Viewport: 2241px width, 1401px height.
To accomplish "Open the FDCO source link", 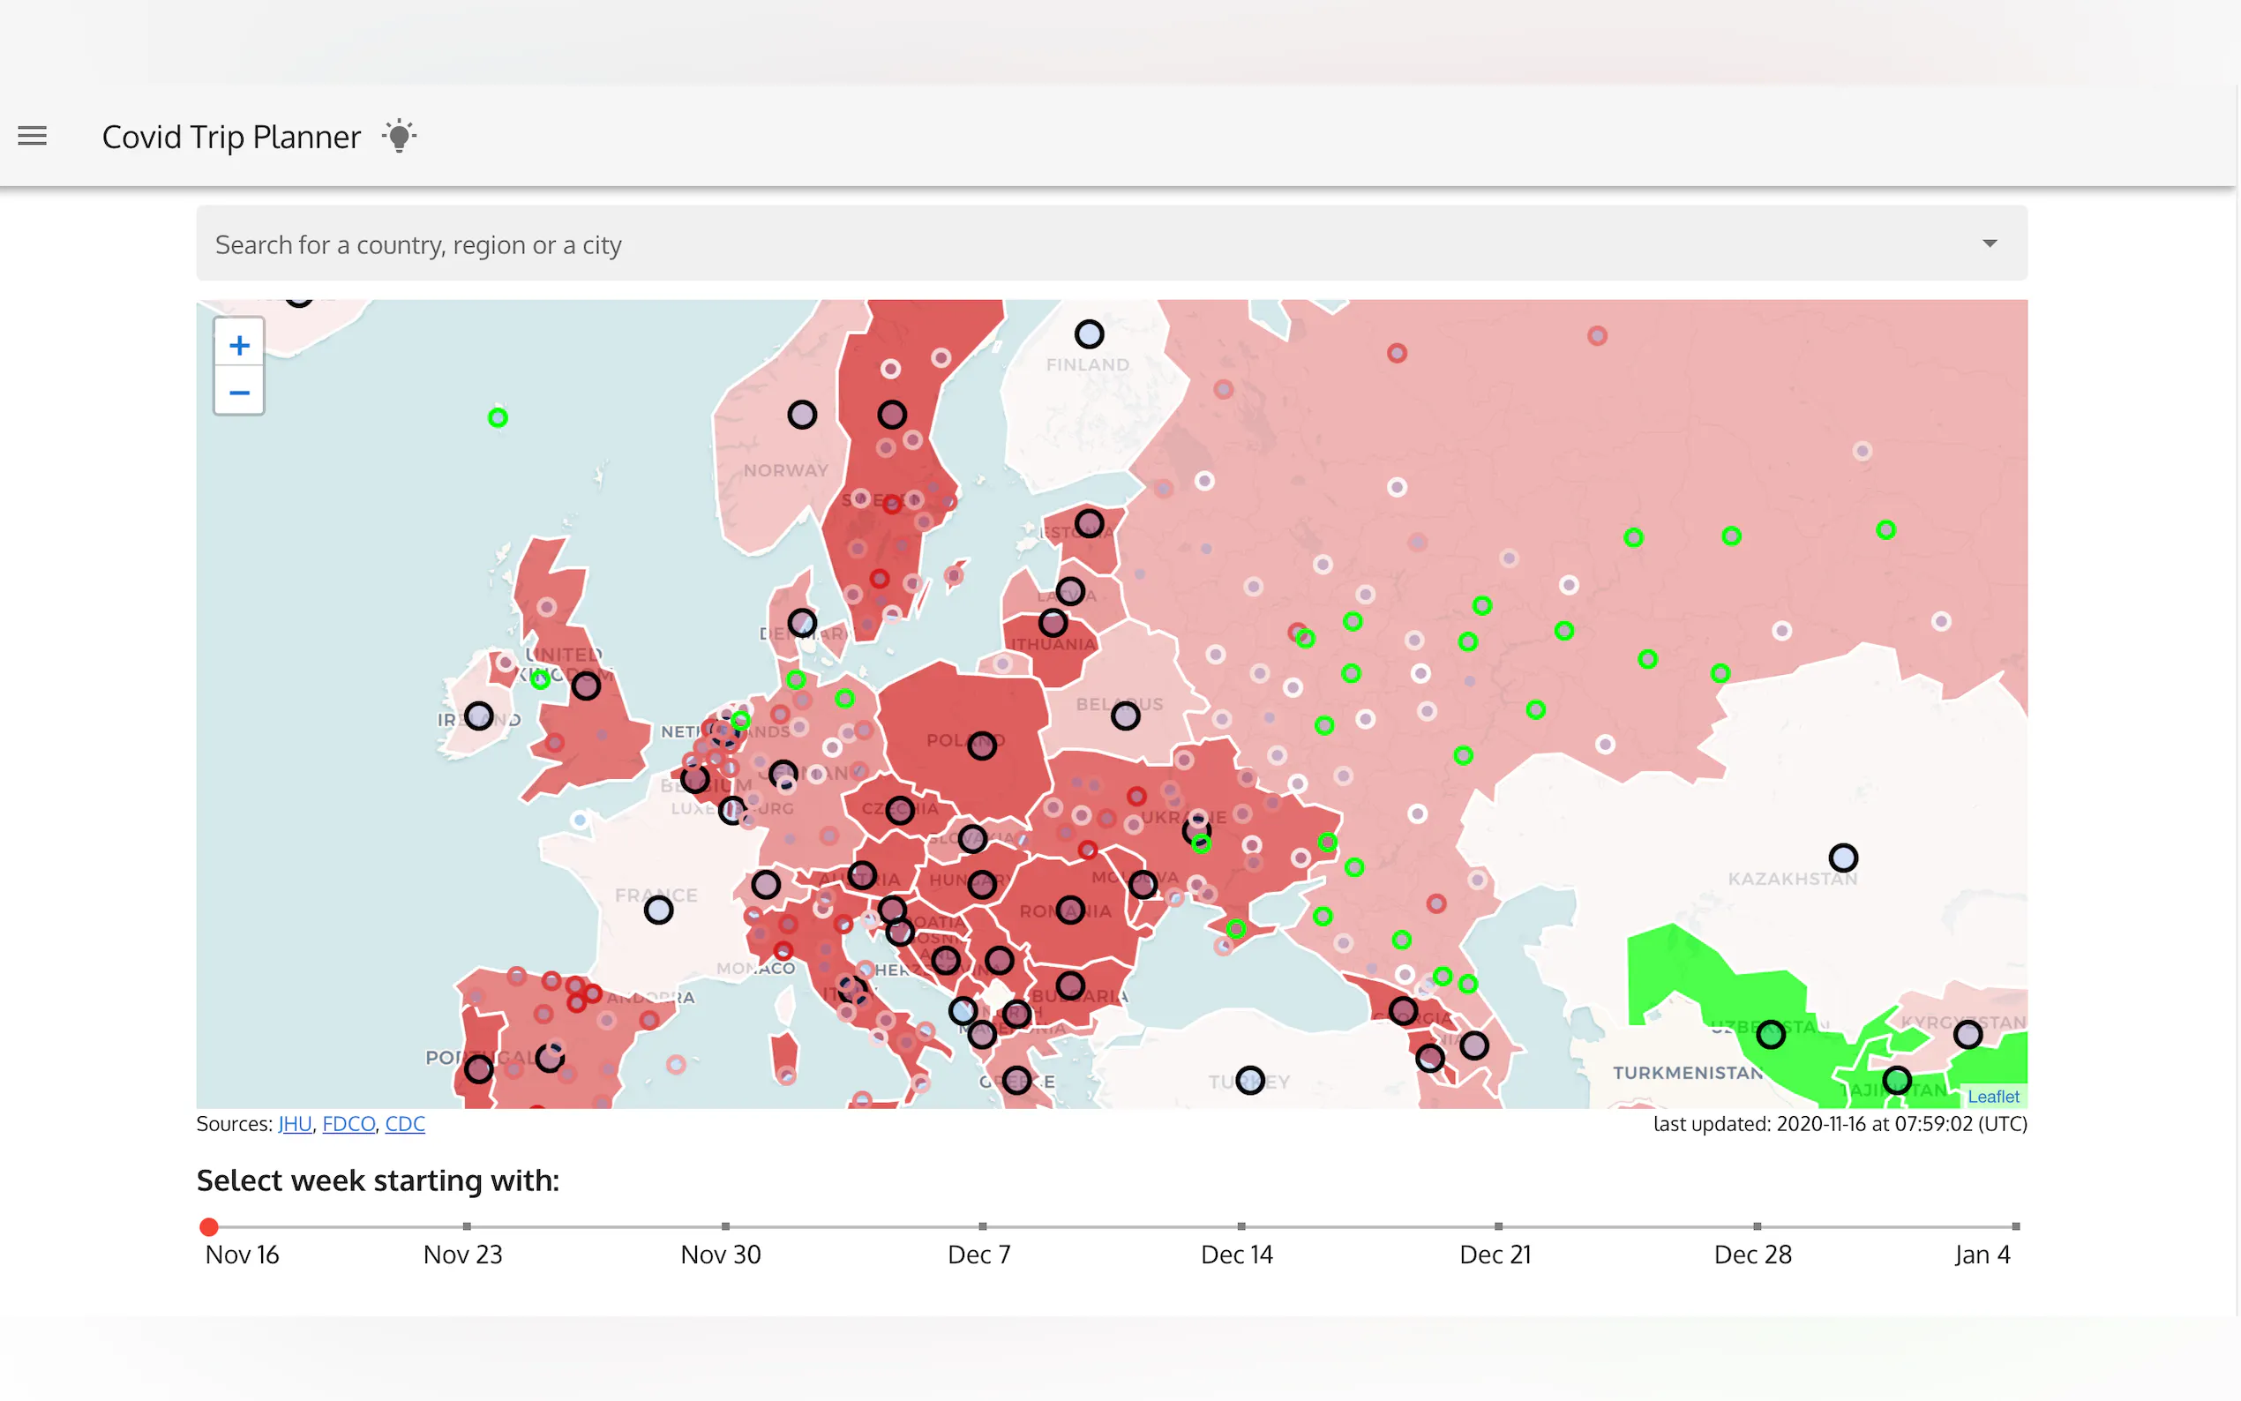I will (349, 1124).
